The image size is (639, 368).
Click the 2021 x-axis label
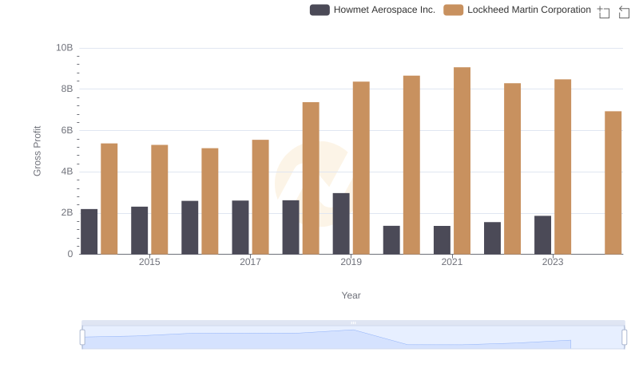pos(452,262)
